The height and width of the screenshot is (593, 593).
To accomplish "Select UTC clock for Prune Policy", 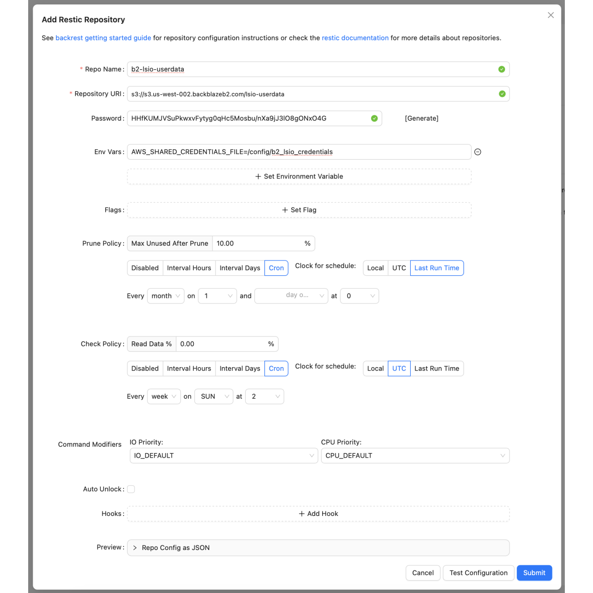I will (x=399, y=268).
